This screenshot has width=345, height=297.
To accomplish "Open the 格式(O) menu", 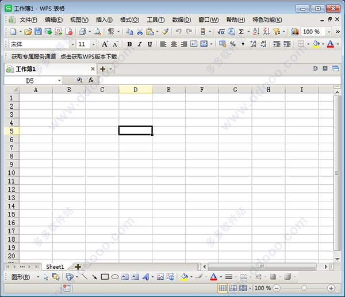I will [x=129, y=20].
